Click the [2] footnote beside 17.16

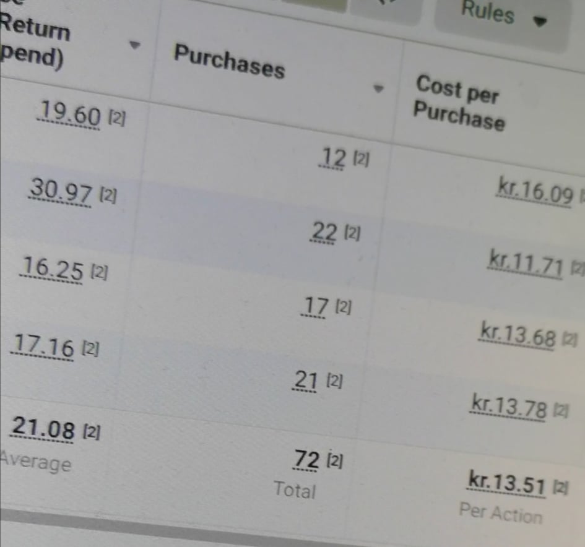[x=90, y=349]
